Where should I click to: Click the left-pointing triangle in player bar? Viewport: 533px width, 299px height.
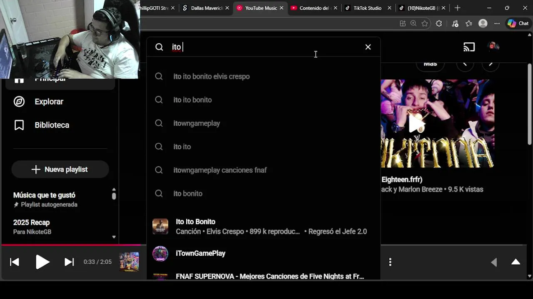(494, 262)
